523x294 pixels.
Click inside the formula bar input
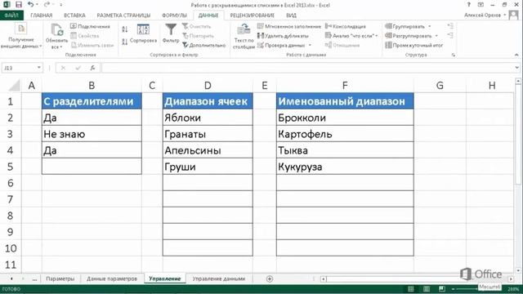pos(307,68)
